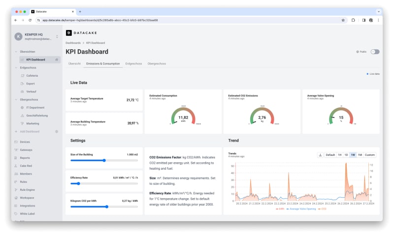Screen dimensions: 394x236
Task: Click the settings icon next to Add Dashboard
Action: [57, 132]
